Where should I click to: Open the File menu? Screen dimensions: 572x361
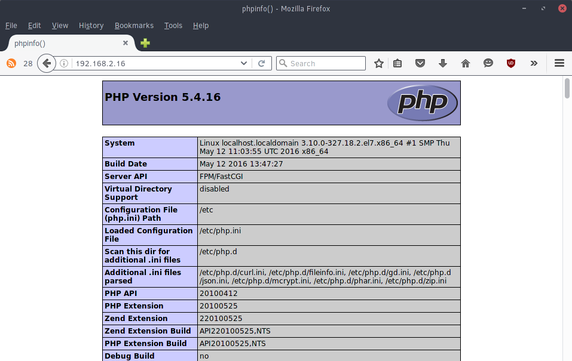(x=11, y=26)
